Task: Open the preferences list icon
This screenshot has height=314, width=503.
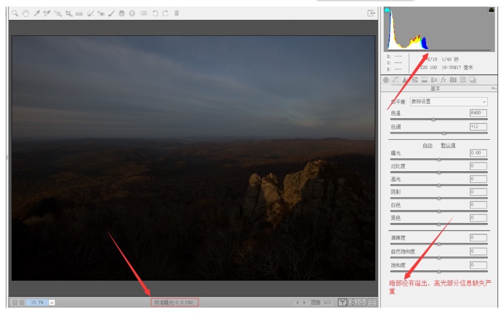Action: coord(144,13)
